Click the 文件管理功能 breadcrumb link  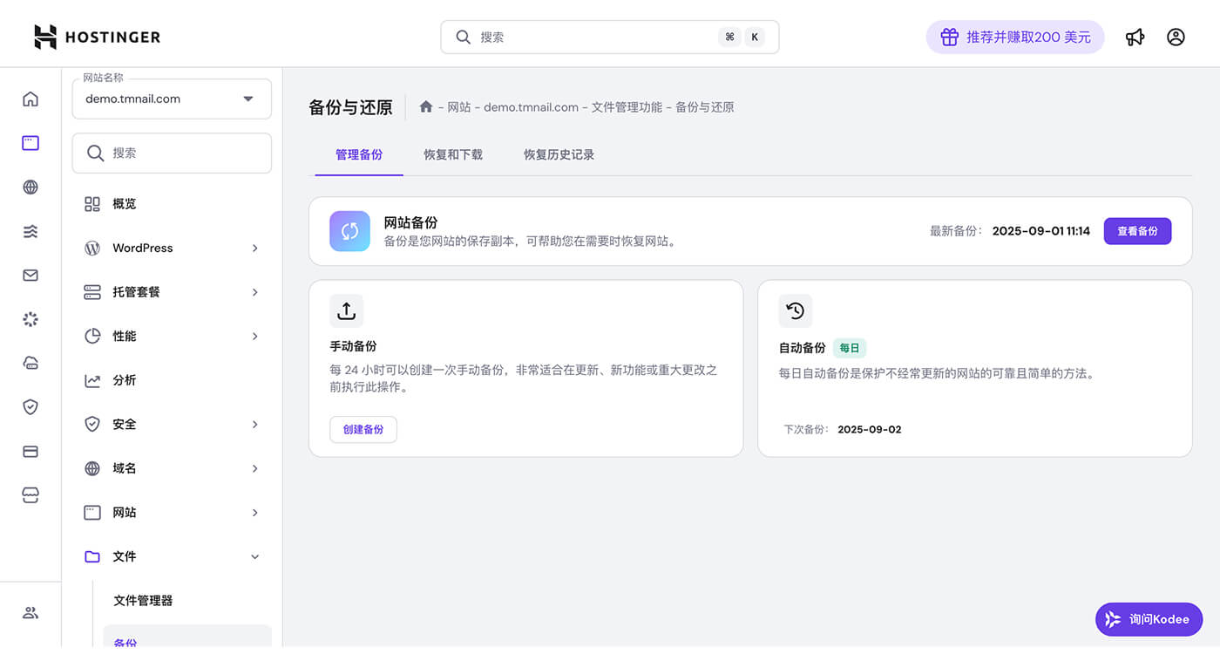coord(627,107)
